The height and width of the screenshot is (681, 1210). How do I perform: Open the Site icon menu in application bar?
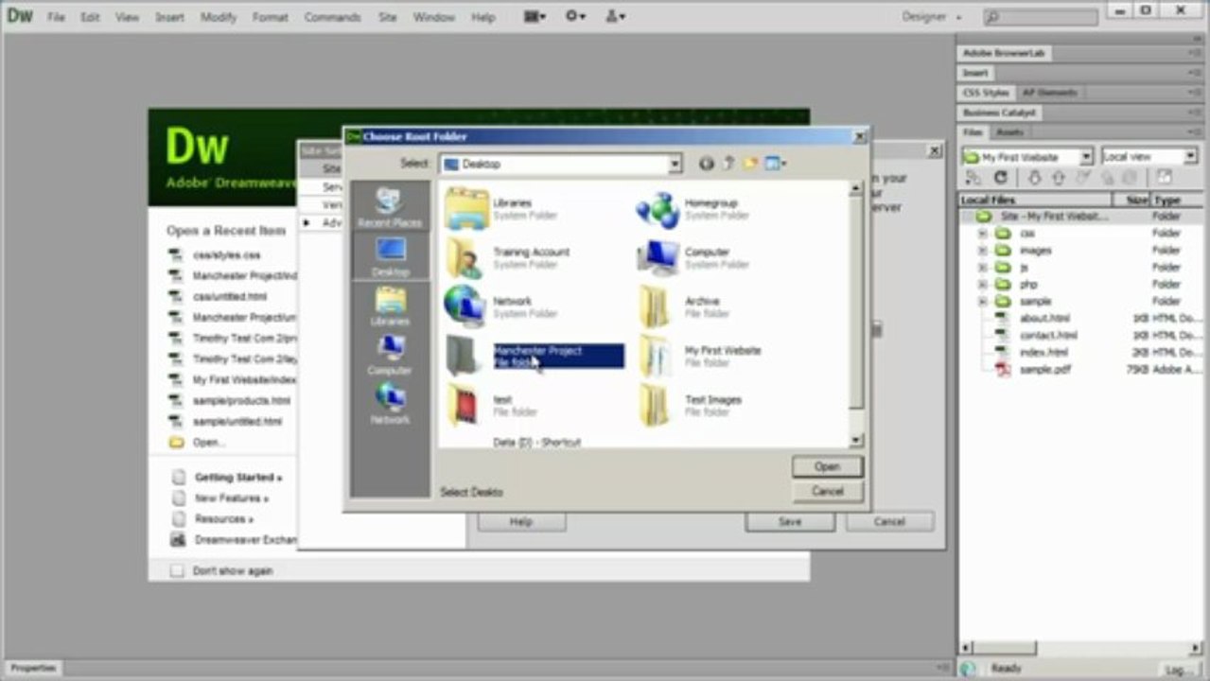click(615, 16)
